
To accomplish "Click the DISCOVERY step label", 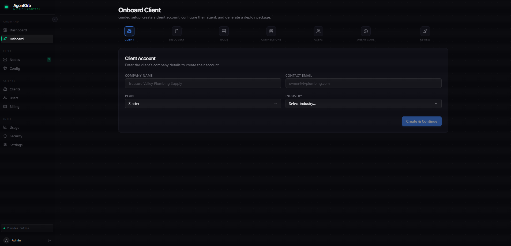I will [x=177, y=40].
